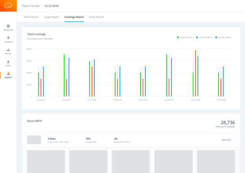The image size is (245, 173).
Task: Open the Dashboard icon in sidebar
Action: click(x=8, y=26)
